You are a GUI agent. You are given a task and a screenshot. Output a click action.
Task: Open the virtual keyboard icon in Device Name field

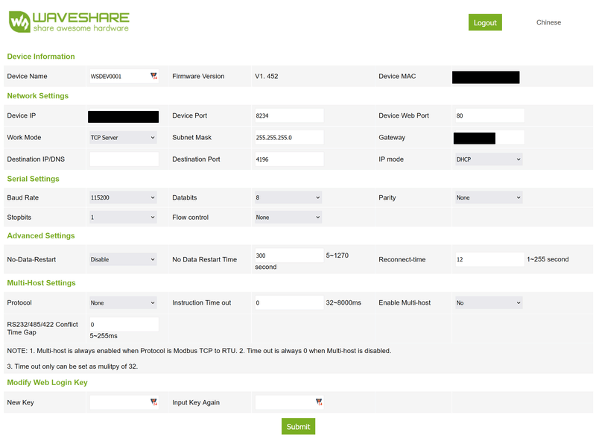pos(154,76)
